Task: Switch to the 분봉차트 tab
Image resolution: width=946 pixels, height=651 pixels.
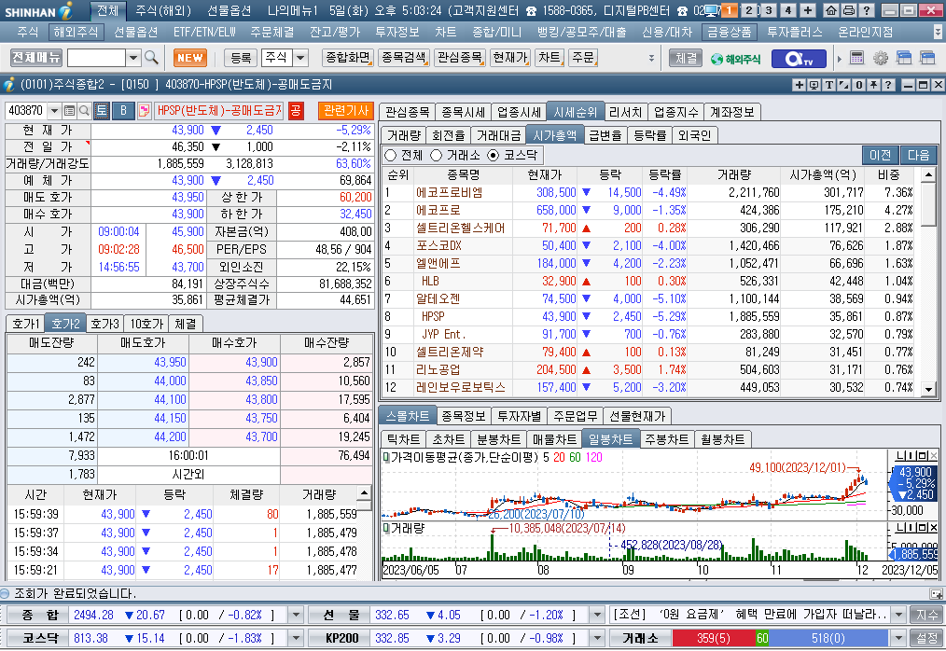Action: click(x=498, y=439)
